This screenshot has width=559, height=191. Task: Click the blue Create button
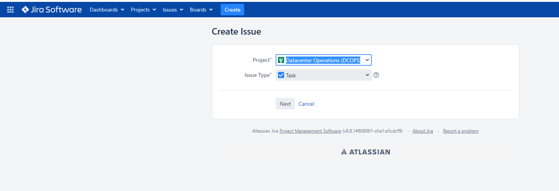pyautogui.click(x=232, y=10)
